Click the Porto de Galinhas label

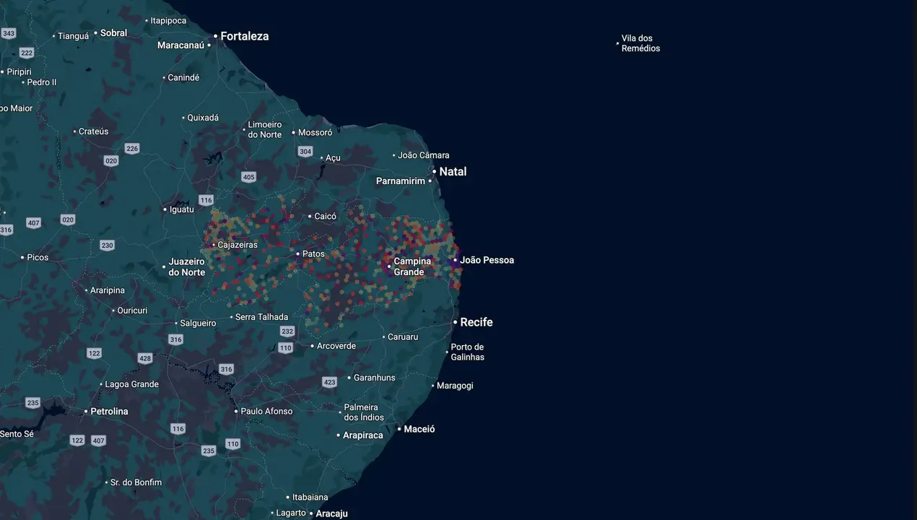pyautogui.click(x=468, y=352)
